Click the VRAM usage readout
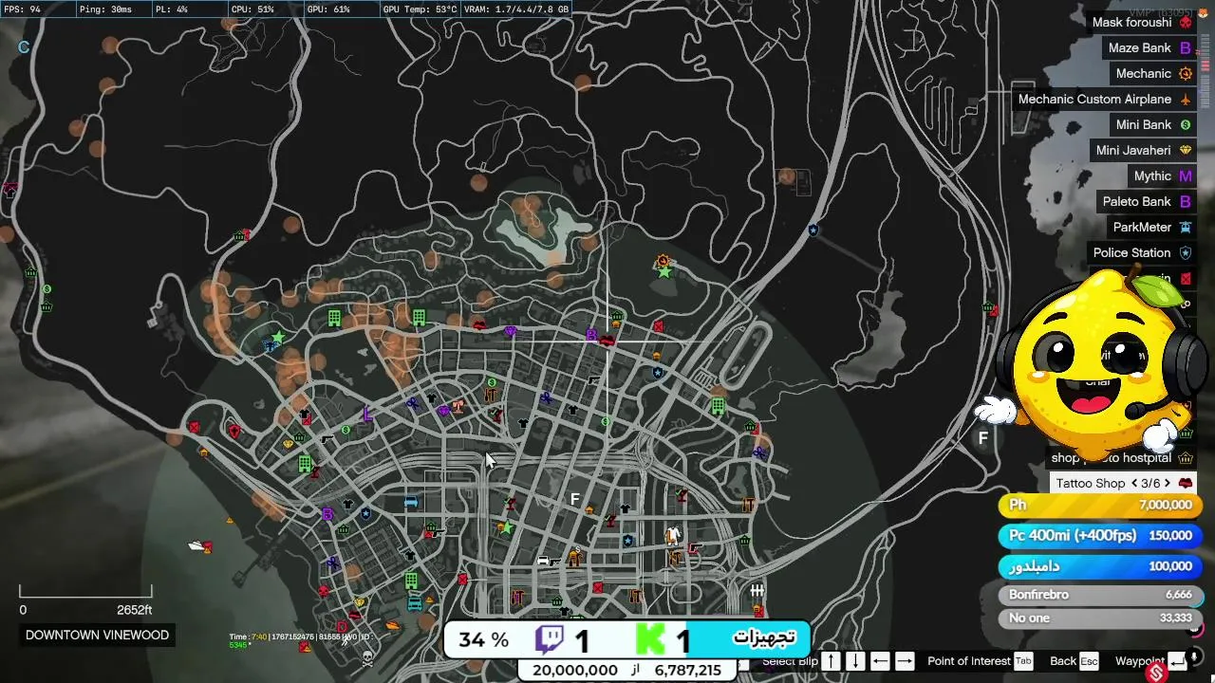Viewport: 1215px width, 683px height. pos(516,9)
